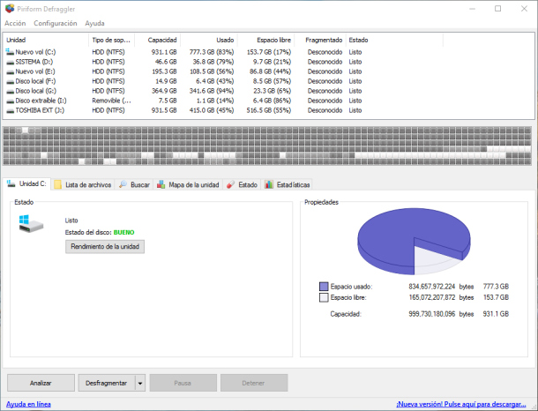The width and height of the screenshot is (538, 411).
Task: Click the BUENO disk status text
Action: point(123,232)
